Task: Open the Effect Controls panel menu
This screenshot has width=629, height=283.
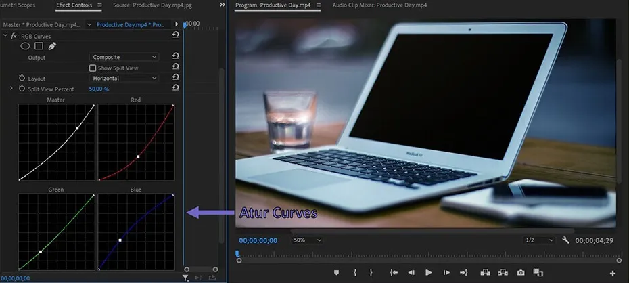Action: point(99,5)
